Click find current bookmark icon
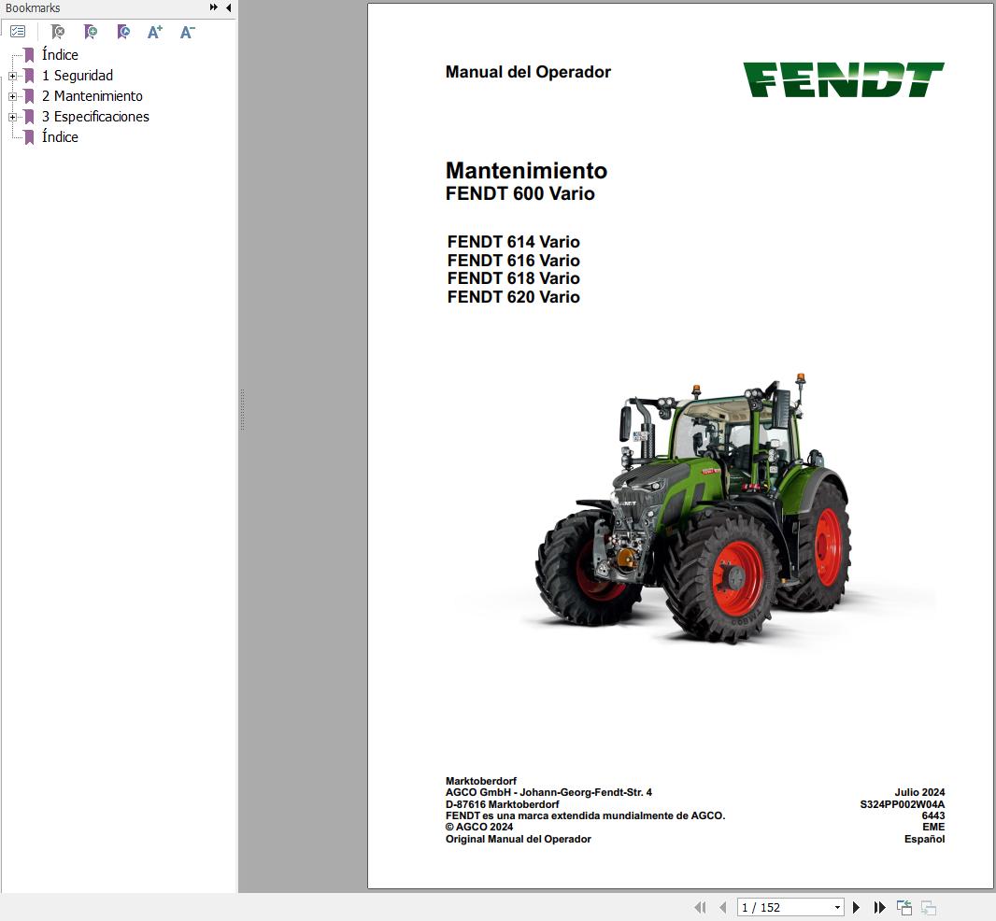This screenshot has height=921, width=996. pyautogui.click(x=123, y=31)
